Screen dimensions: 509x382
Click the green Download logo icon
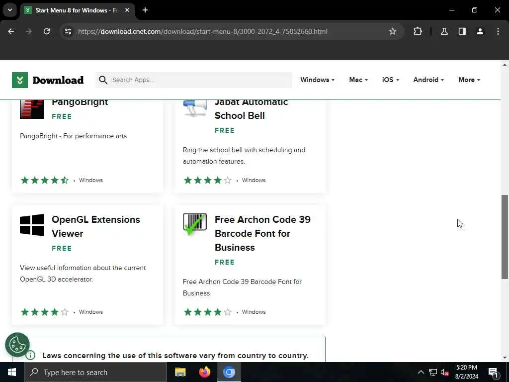coord(20,80)
